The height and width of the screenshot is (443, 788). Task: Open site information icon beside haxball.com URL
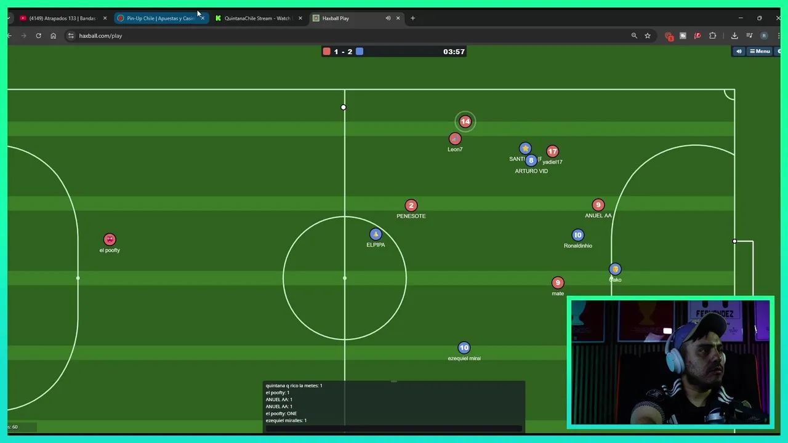click(71, 36)
